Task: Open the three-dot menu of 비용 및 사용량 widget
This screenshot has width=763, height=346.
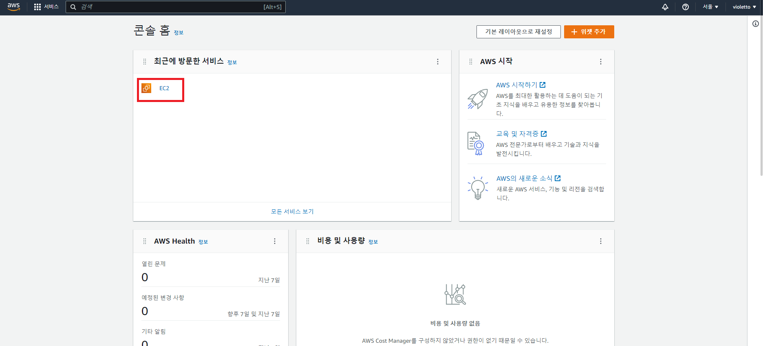Action: (601, 241)
